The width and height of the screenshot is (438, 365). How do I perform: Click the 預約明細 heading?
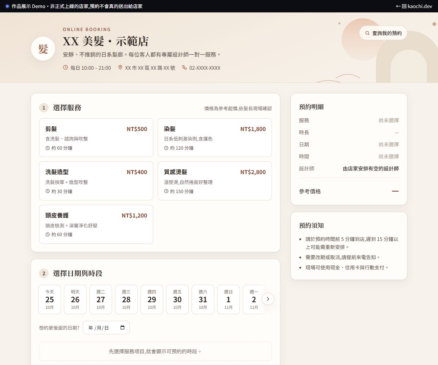(311, 107)
